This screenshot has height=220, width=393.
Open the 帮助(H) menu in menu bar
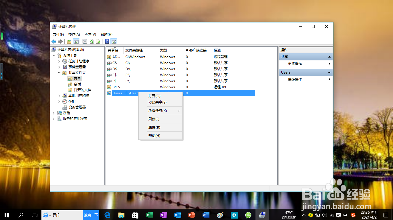coord(106,34)
